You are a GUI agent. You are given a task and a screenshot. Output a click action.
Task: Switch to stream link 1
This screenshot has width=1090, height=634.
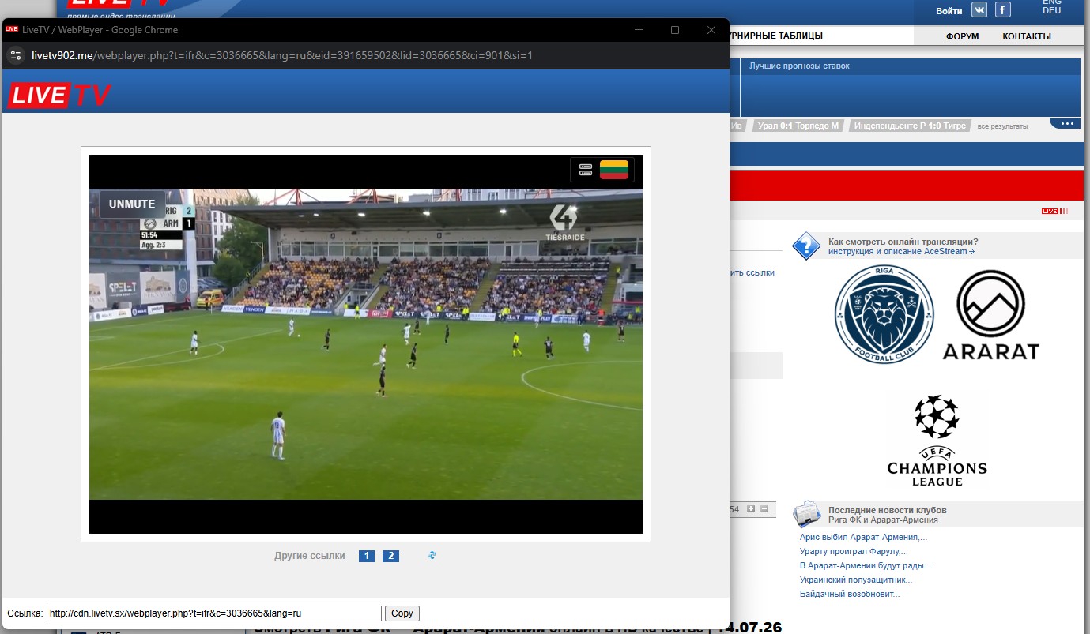click(x=367, y=556)
